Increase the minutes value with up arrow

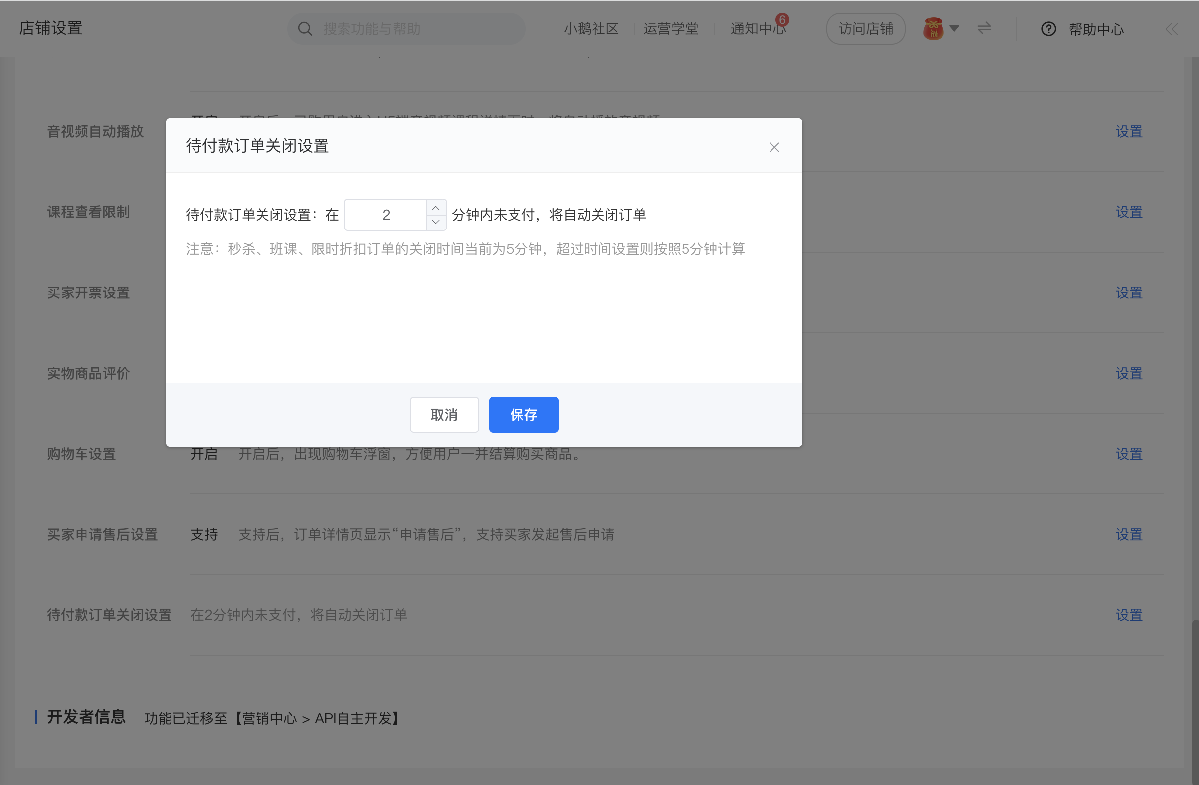436,208
